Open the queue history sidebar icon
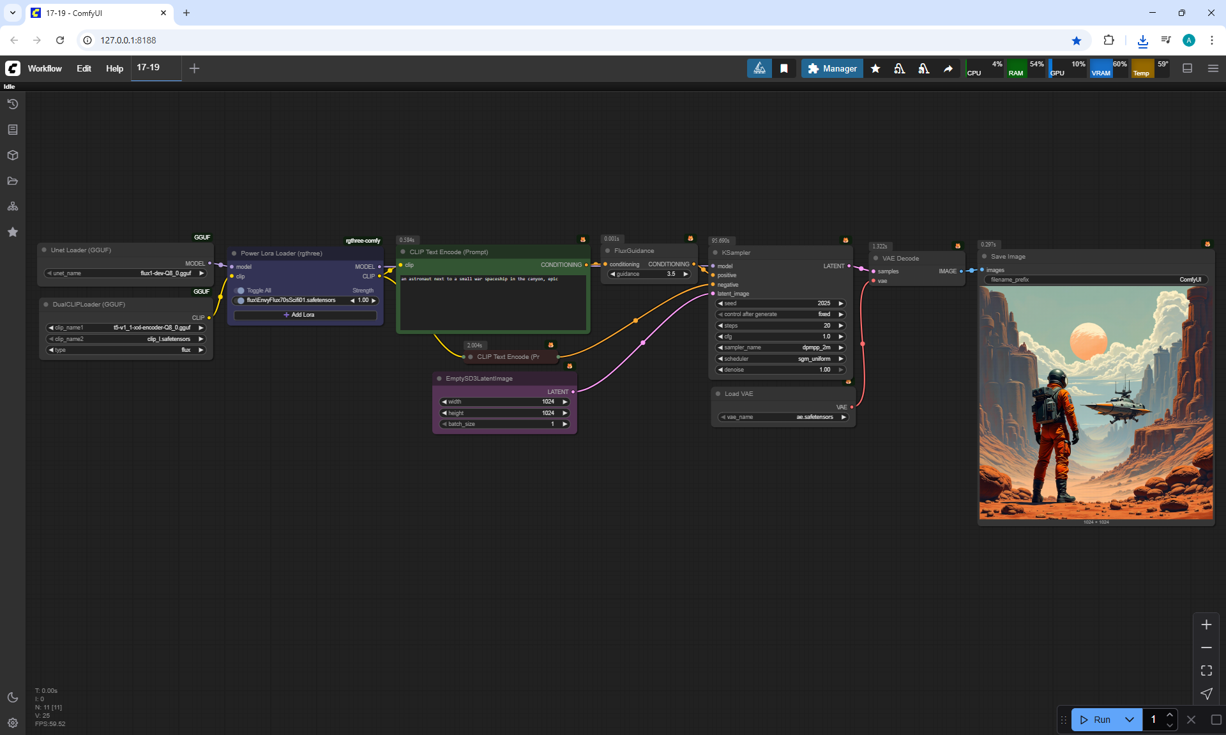Screen dimensions: 1226x735 point(13,104)
